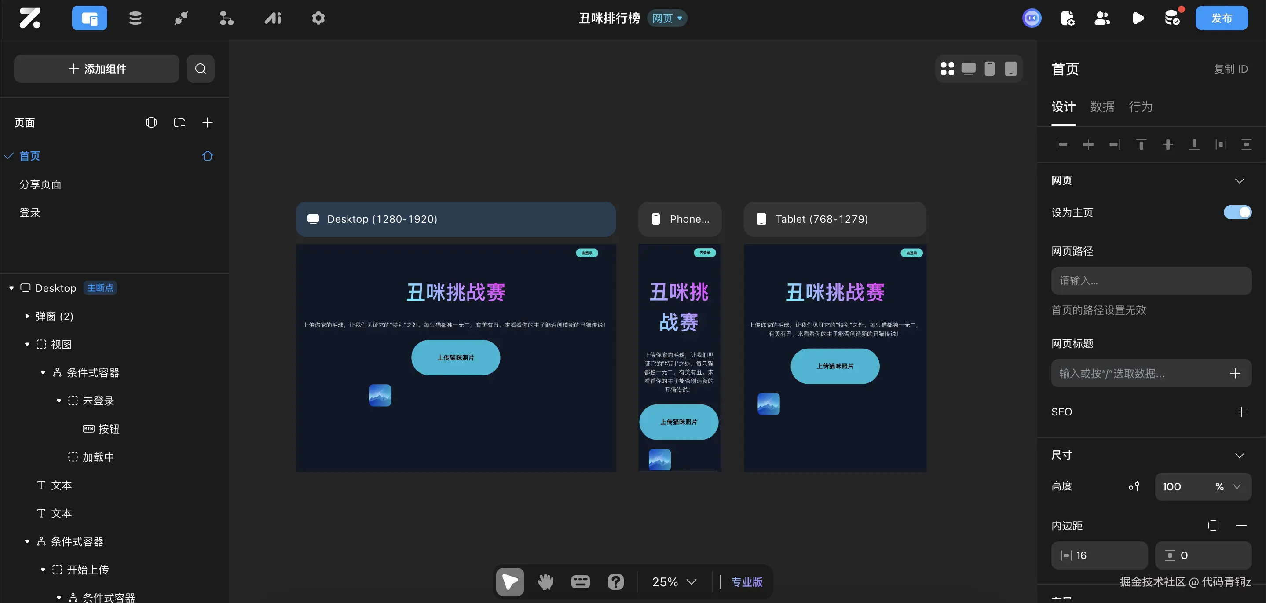Image resolution: width=1266 pixels, height=603 pixels.
Task: Click the search icon beside Add component
Action: click(201, 69)
